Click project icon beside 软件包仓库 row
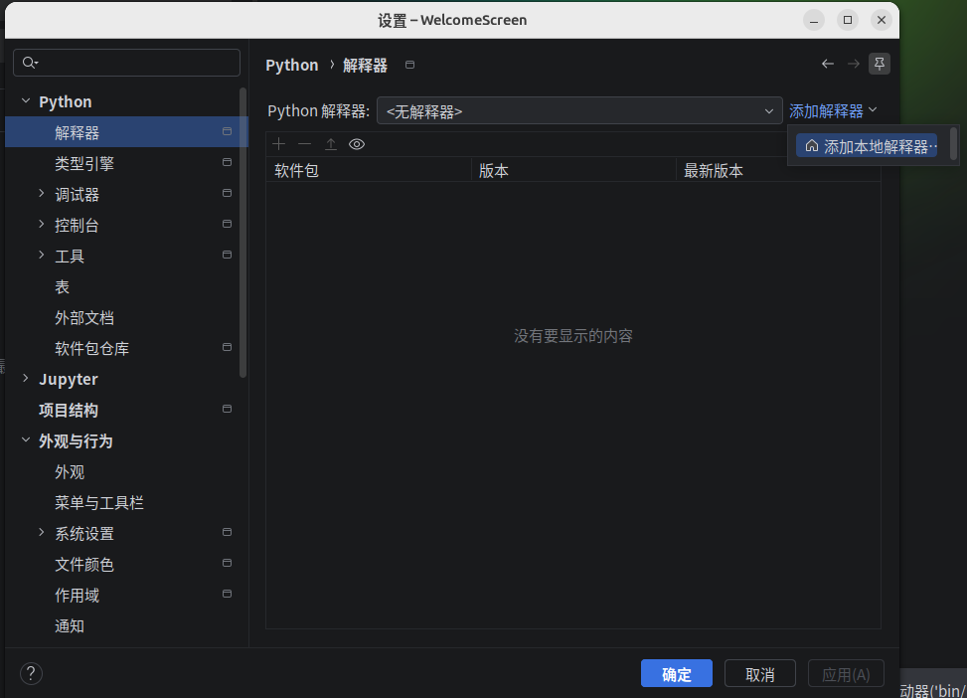Screen dimensions: 967x698 point(227,347)
